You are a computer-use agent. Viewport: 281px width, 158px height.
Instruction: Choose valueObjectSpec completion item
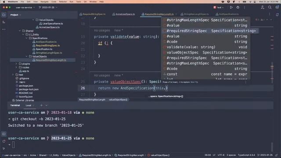(206, 53)
